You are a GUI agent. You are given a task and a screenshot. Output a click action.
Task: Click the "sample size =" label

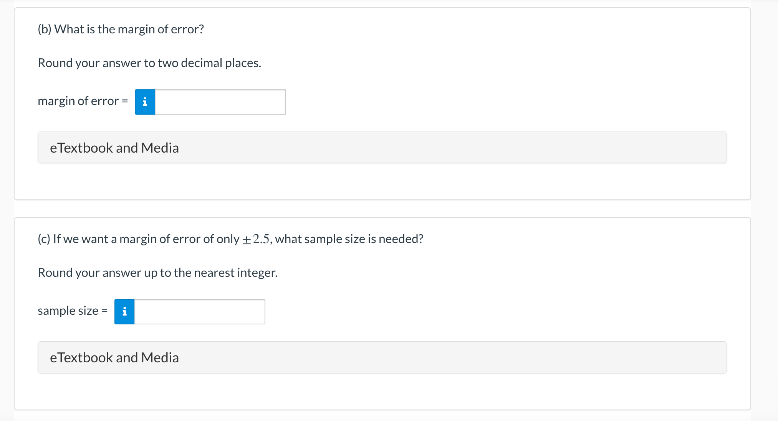click(72, 311)
